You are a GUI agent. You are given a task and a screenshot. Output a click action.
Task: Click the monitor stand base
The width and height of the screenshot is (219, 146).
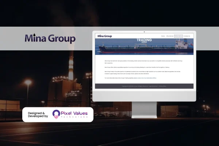[x=144, y=117]
